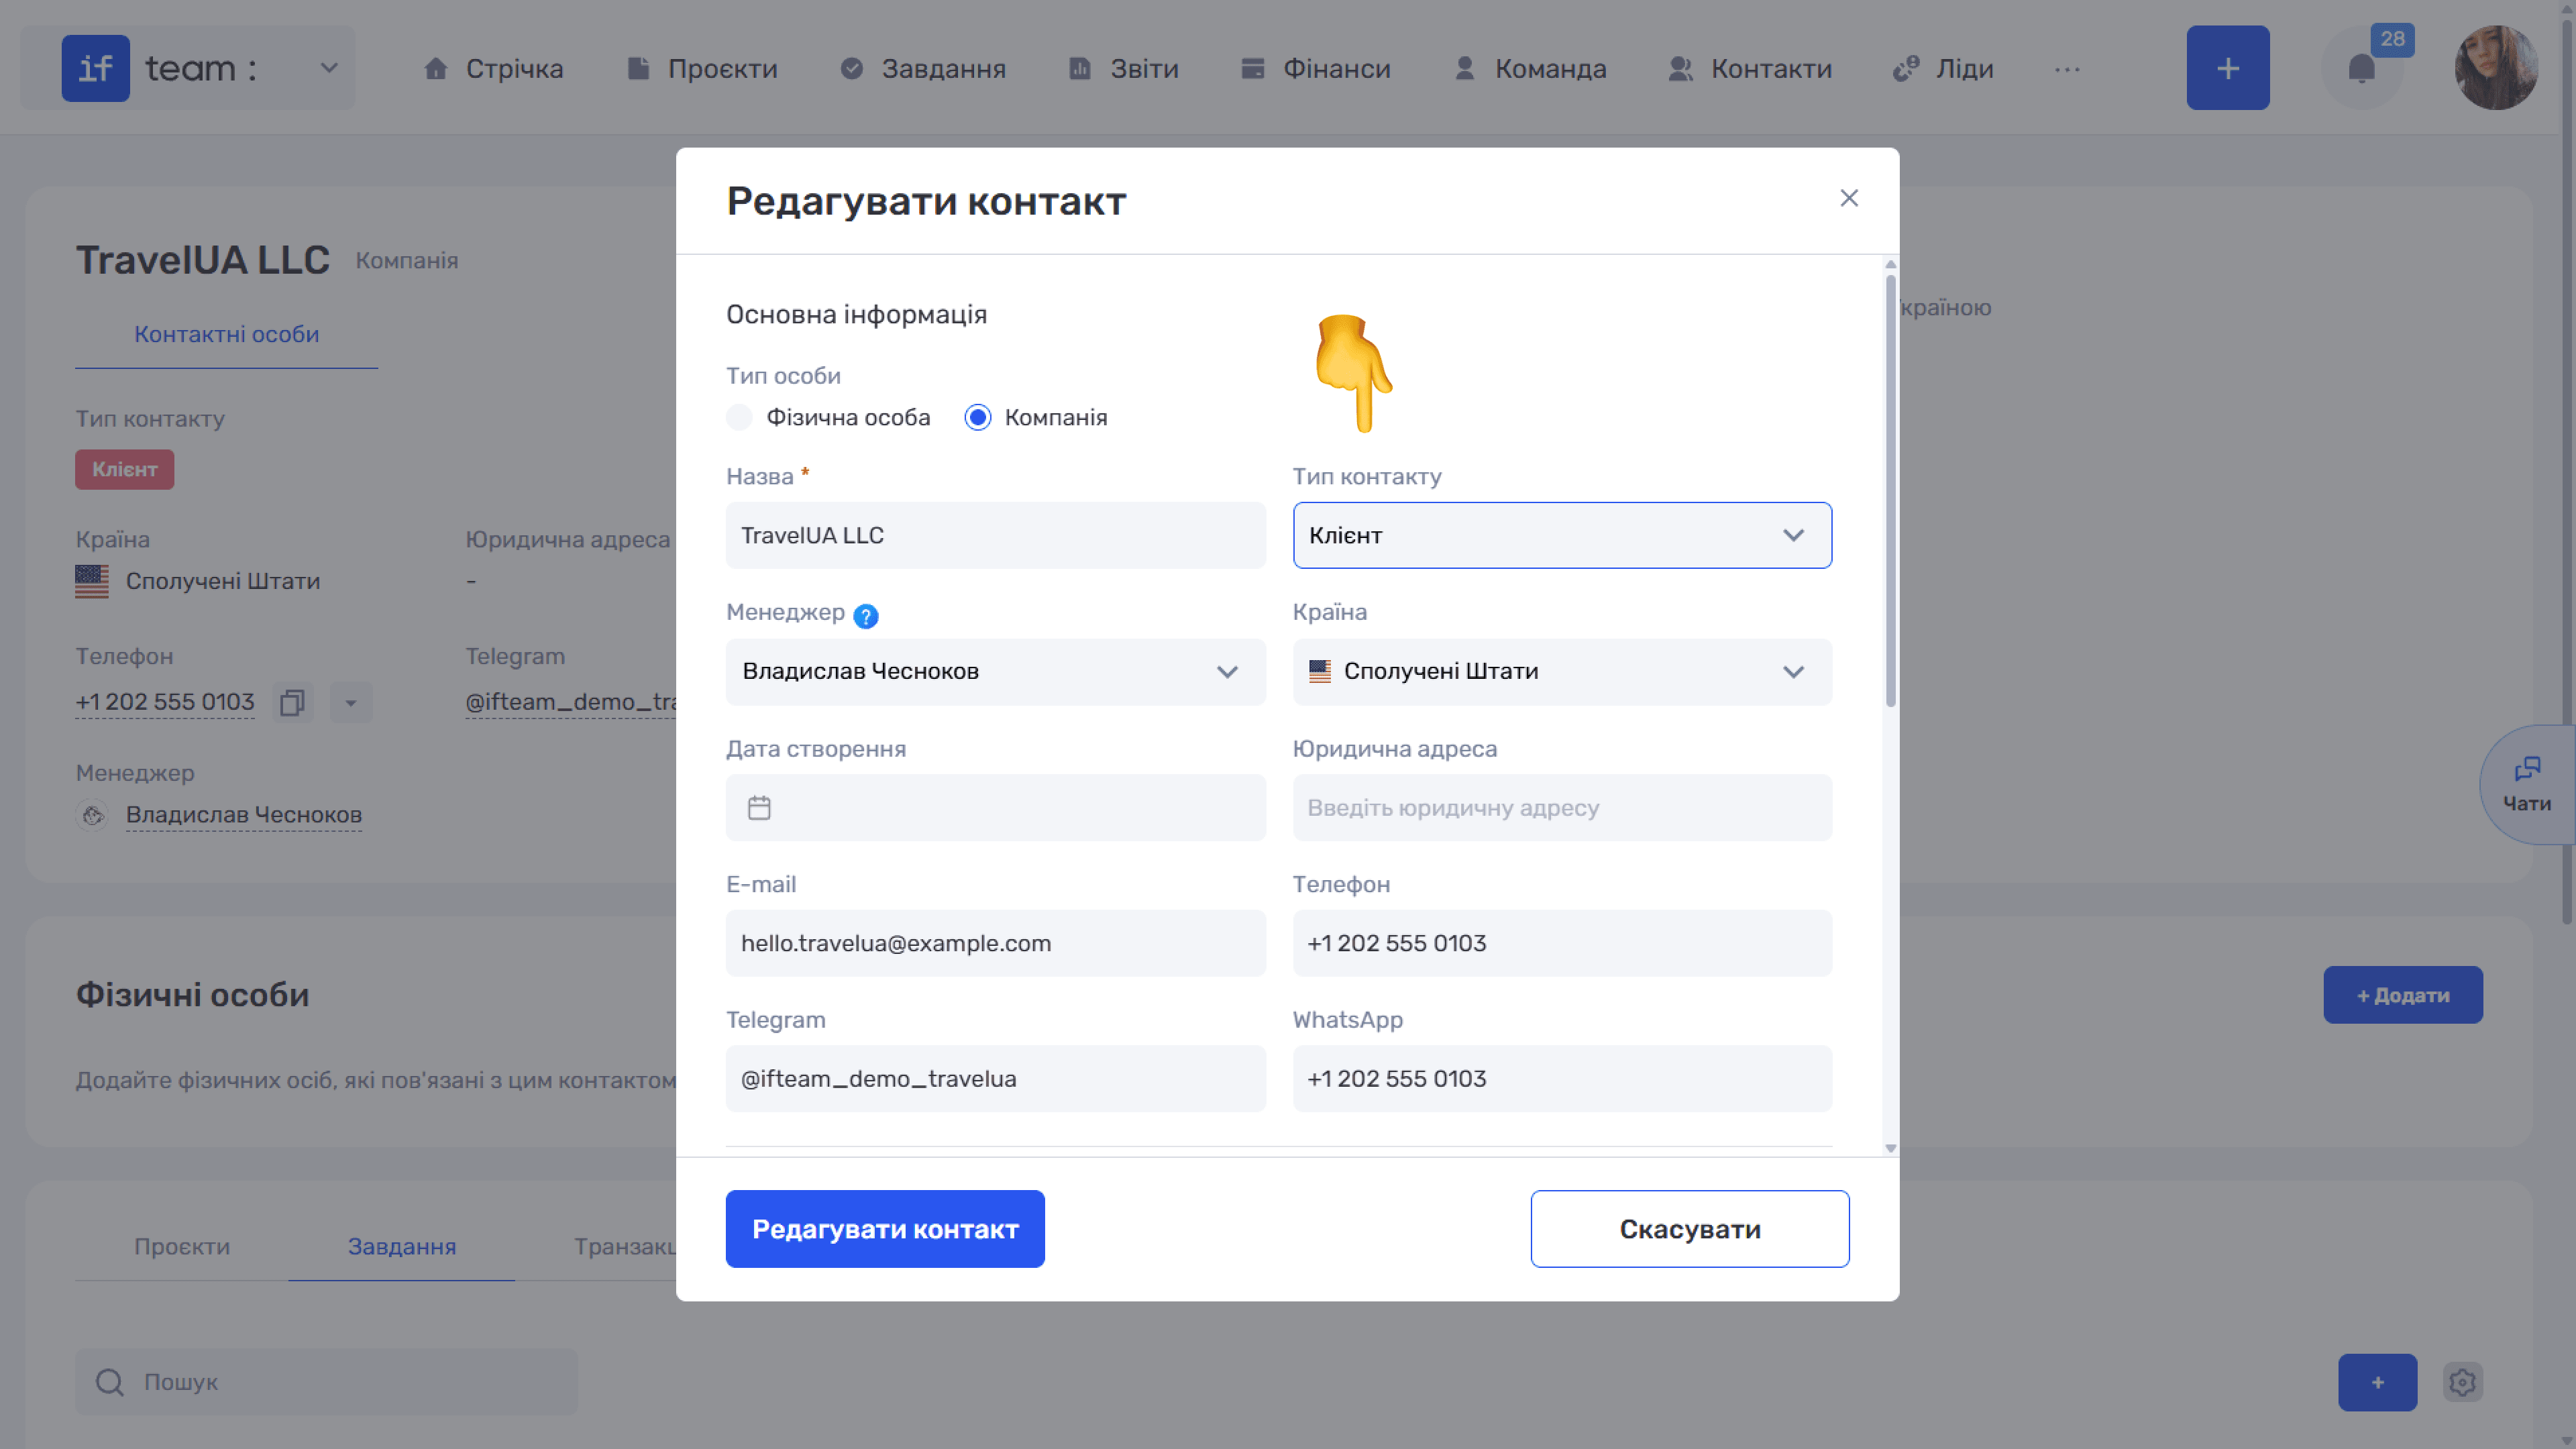Click the blue plus button in header

click(2228, 68)
